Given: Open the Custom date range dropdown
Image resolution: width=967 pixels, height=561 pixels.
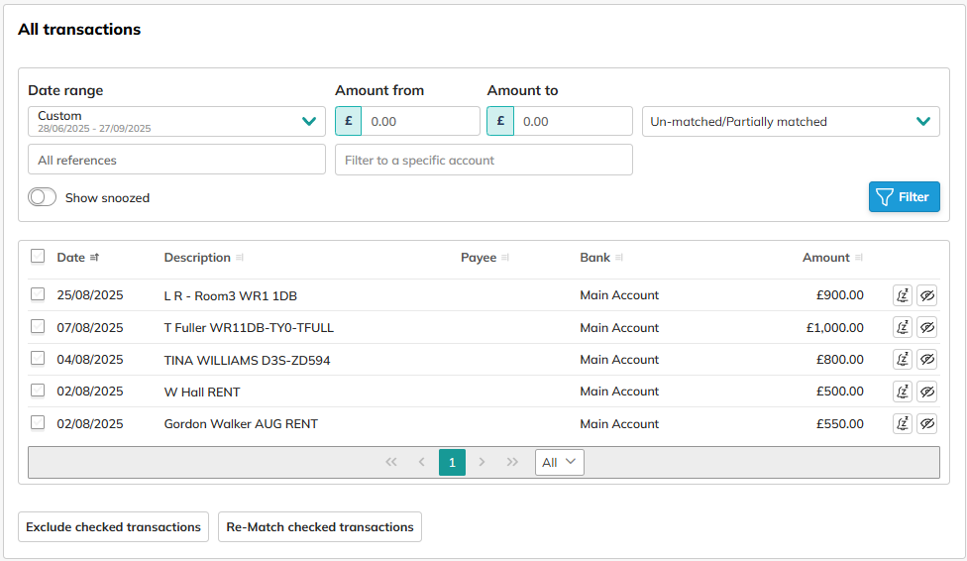Looking at the screenshot, I should 176,122.
